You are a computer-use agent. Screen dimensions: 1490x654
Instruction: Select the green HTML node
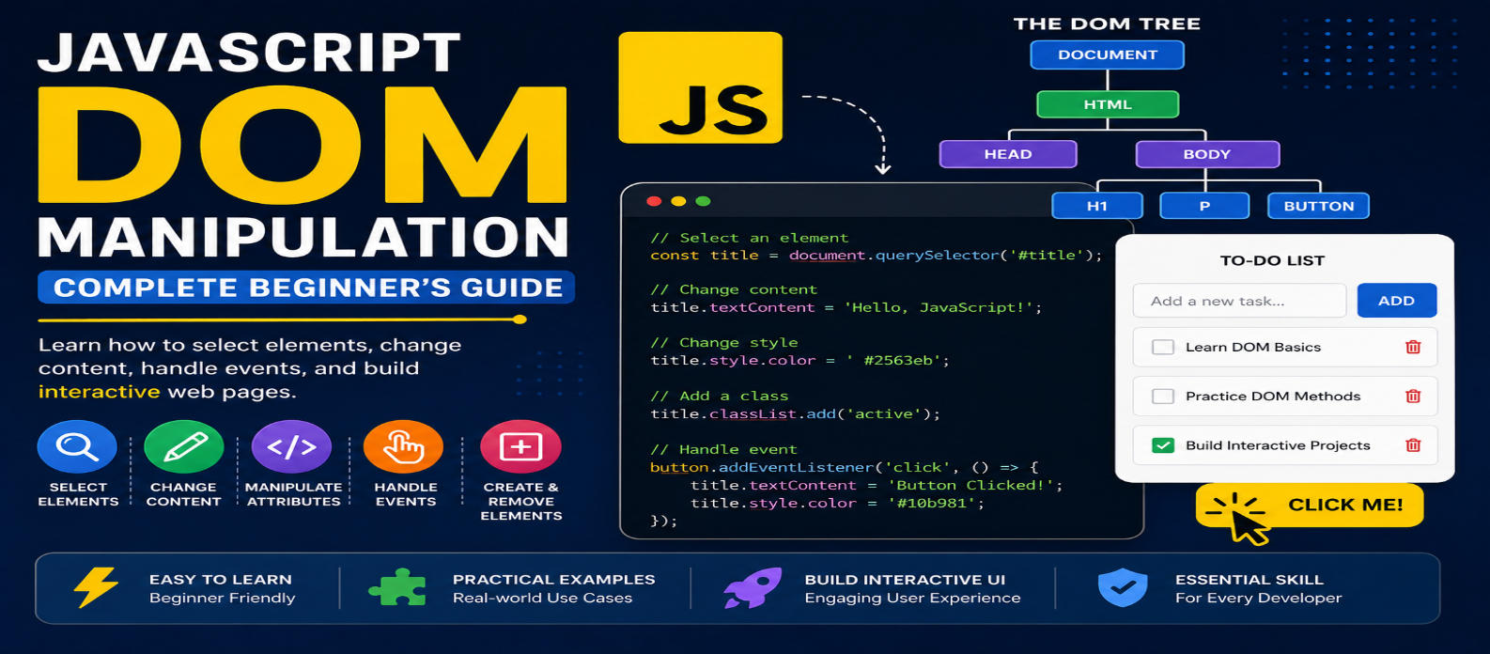tap(1108, 104)
